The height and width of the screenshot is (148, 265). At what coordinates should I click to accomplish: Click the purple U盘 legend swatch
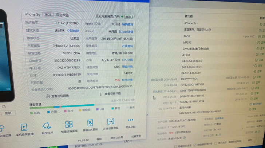(x=97, y=109)
